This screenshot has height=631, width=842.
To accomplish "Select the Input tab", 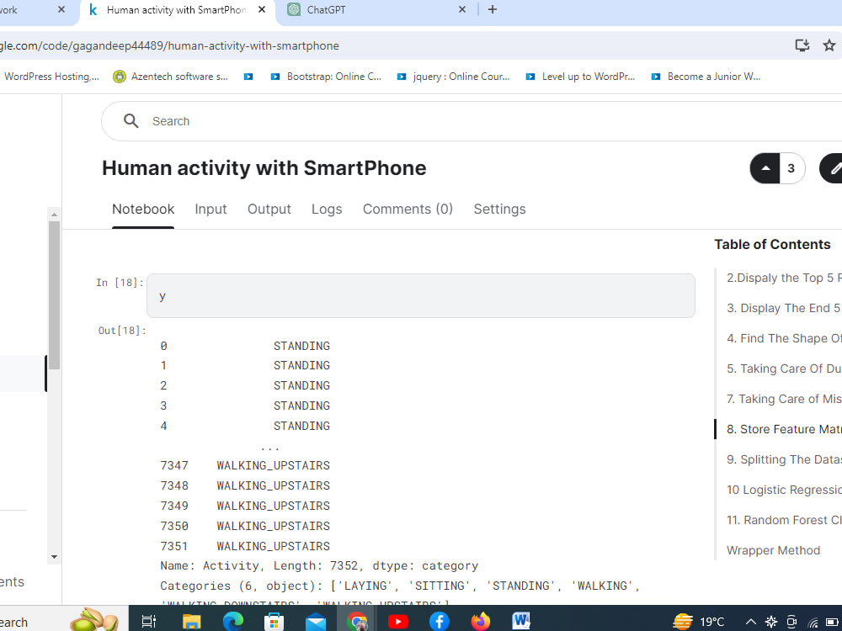I will [210, 209].
